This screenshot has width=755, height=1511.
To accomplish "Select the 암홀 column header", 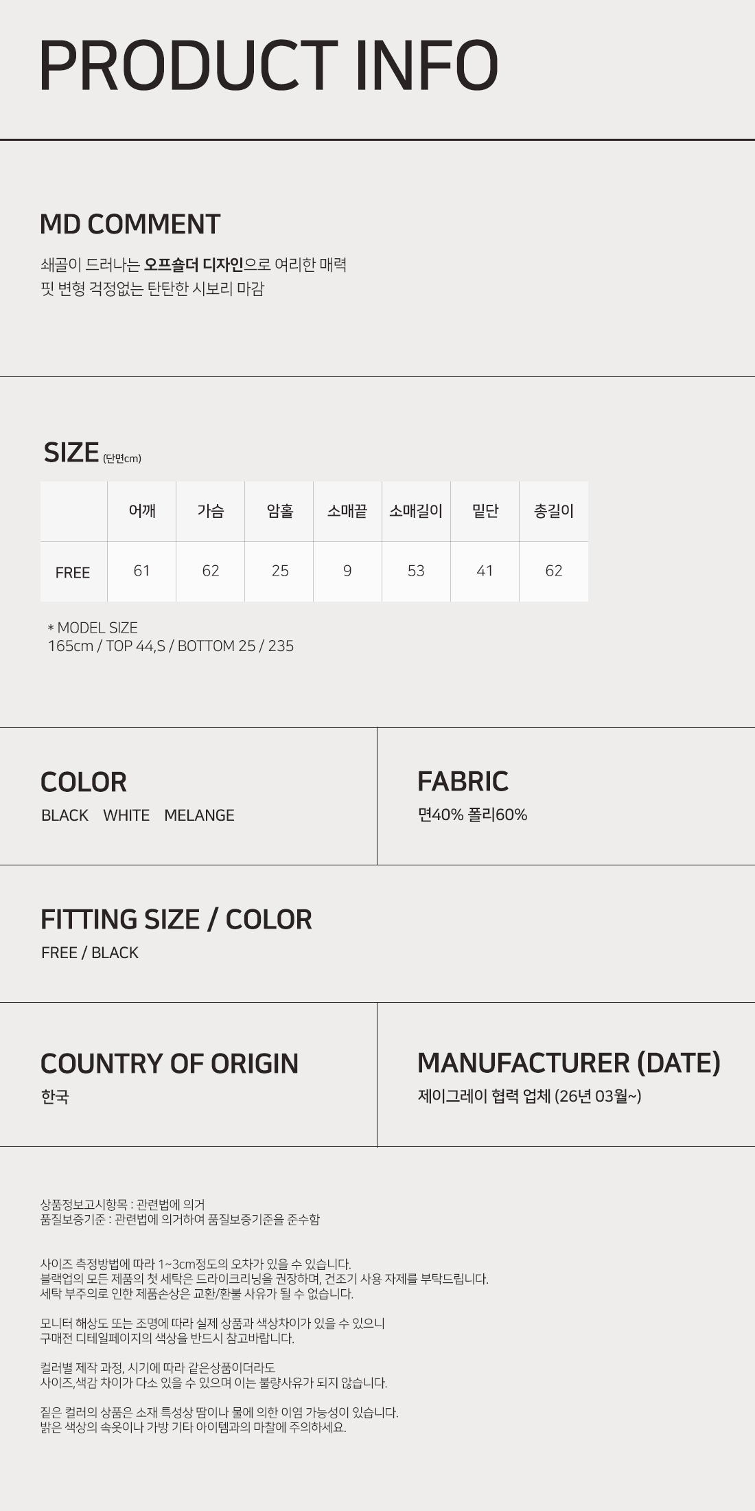I will (x=279, y=511).
